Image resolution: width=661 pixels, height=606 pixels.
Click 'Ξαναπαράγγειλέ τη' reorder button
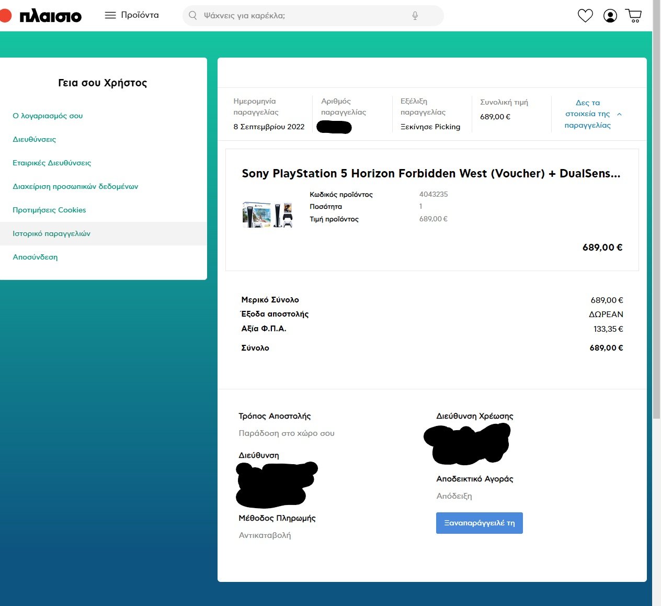[480, 523]
